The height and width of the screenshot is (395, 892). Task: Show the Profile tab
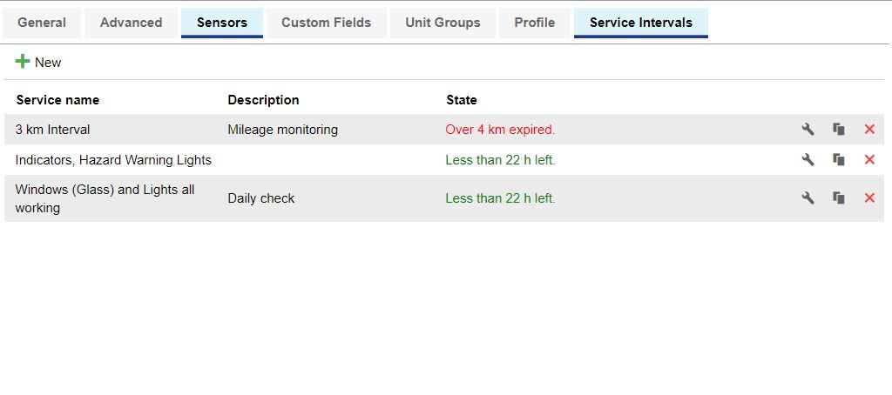click(534, 23)
